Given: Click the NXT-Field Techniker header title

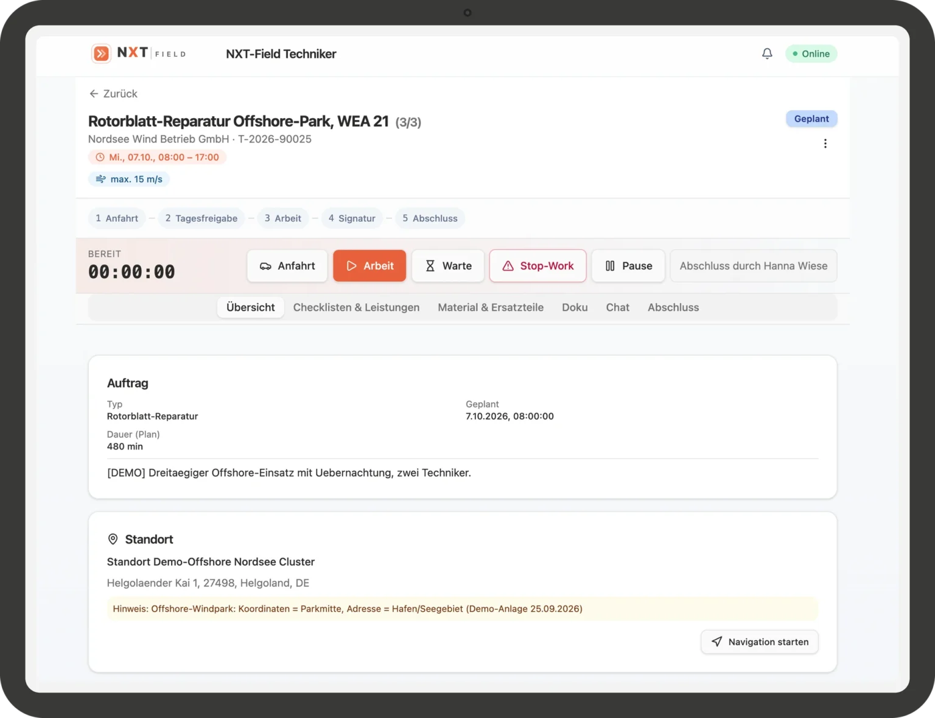Looking at the screenshot, I should 281,54.
